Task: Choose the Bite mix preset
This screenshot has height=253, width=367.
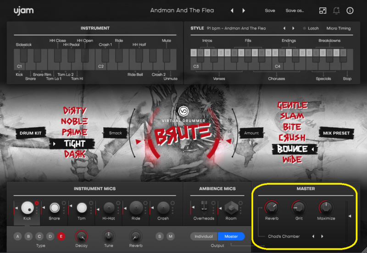Action: (x=292, y=127)
